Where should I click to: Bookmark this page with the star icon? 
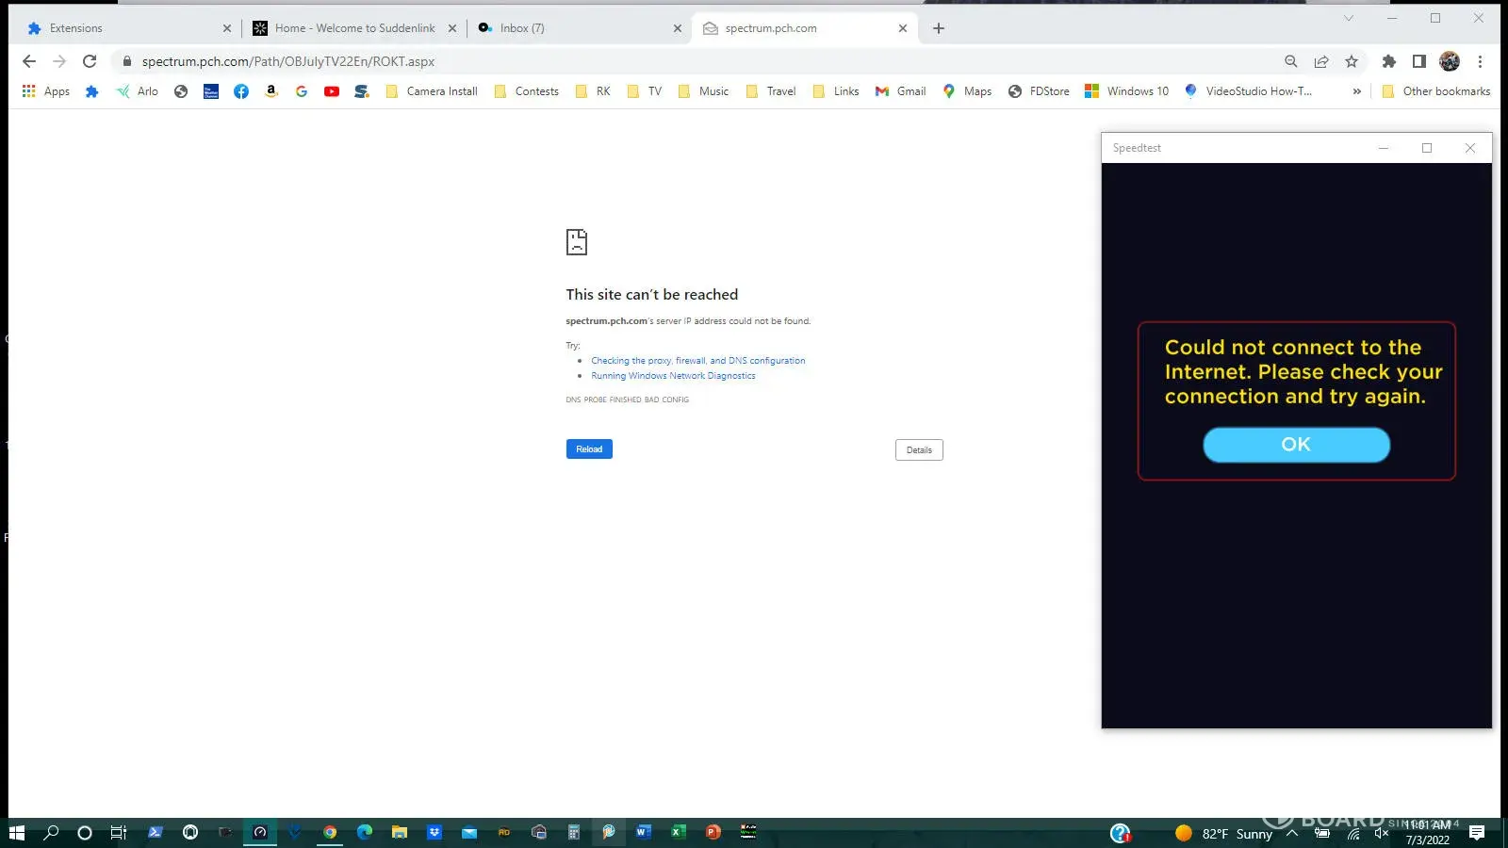click(x=1352, y=61)
